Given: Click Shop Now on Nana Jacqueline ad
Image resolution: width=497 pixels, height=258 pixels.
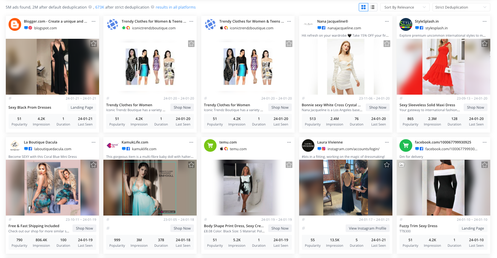Looking at the screenshot, I should click(378, 107).
